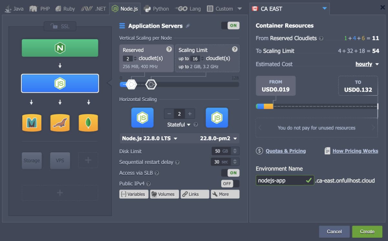Image resolution: width=388 pixels, height=241 pixels.
Task: Select the MySQL seal database icon
Action: [60, 123]
